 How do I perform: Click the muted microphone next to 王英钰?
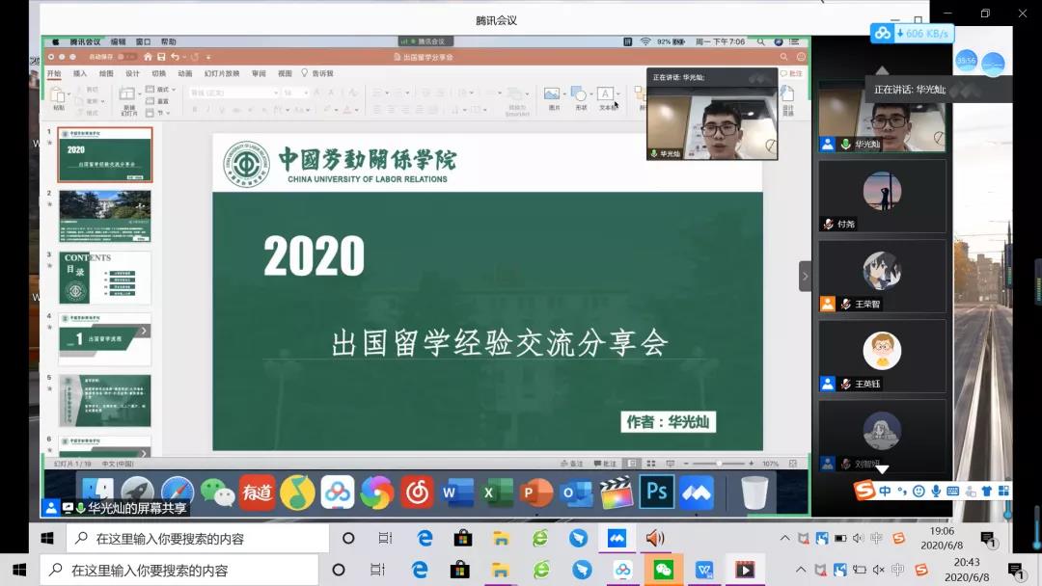(x=846, y=384)
